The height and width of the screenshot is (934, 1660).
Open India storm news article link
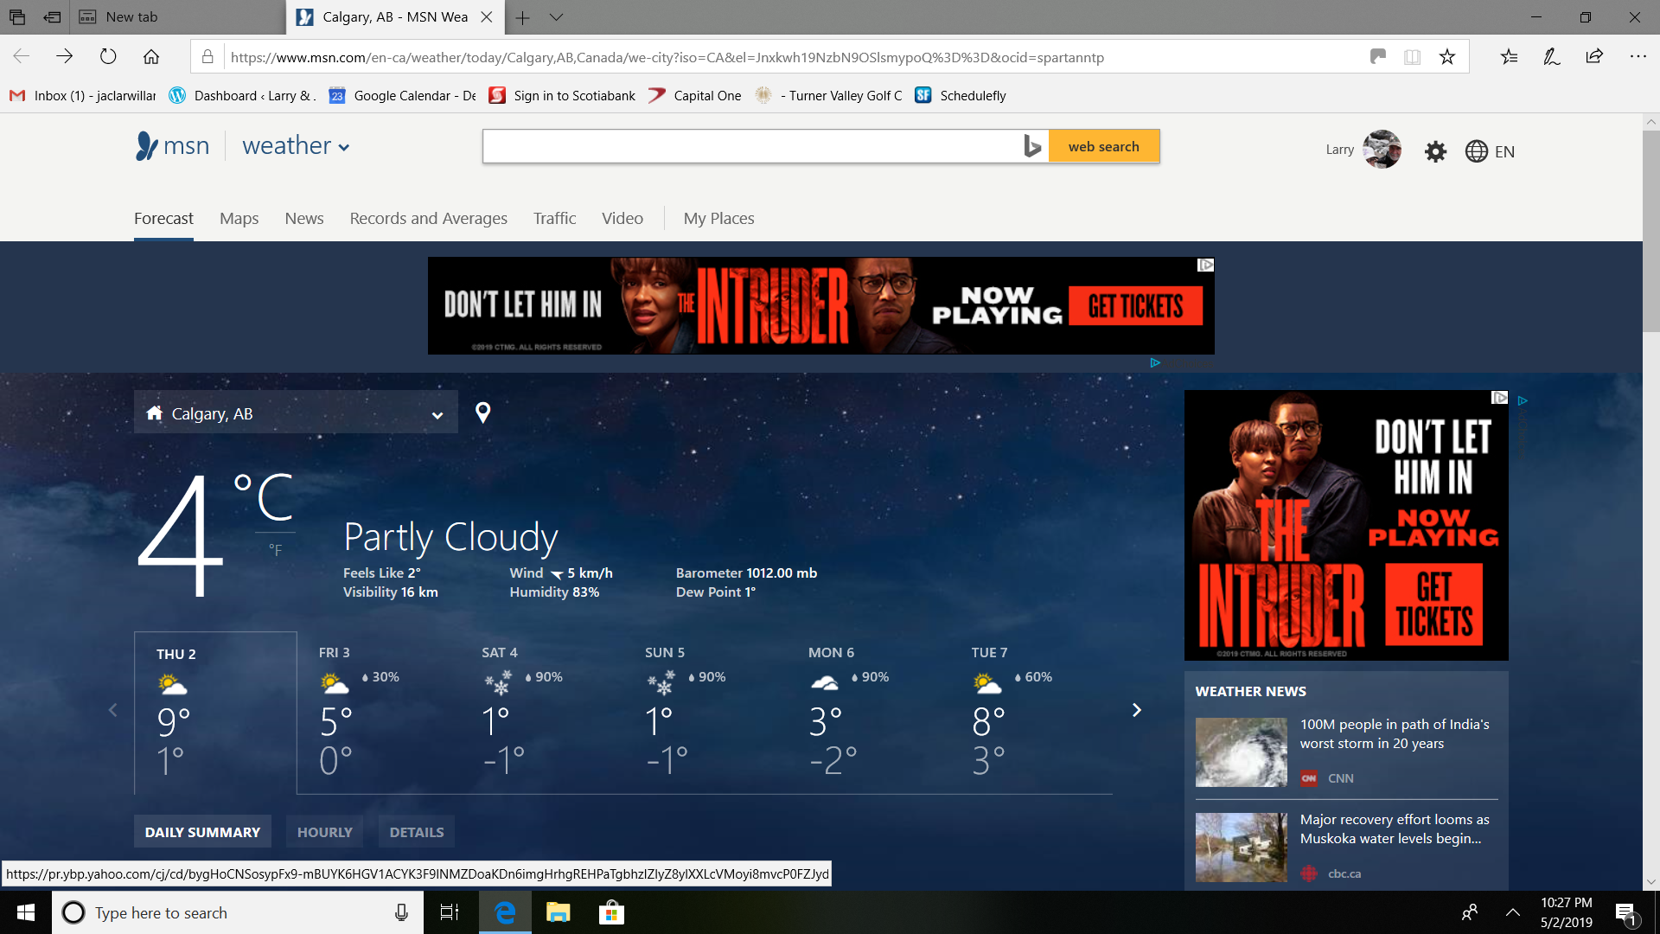click(x=1394, y=733)
